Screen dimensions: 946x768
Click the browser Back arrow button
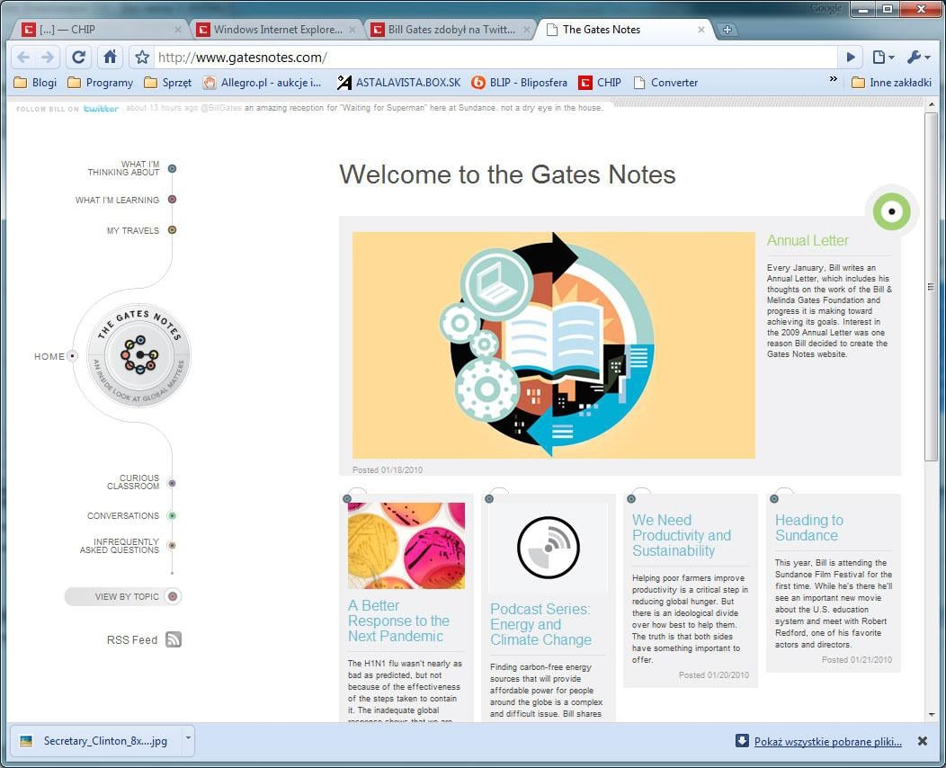point(23,58)
